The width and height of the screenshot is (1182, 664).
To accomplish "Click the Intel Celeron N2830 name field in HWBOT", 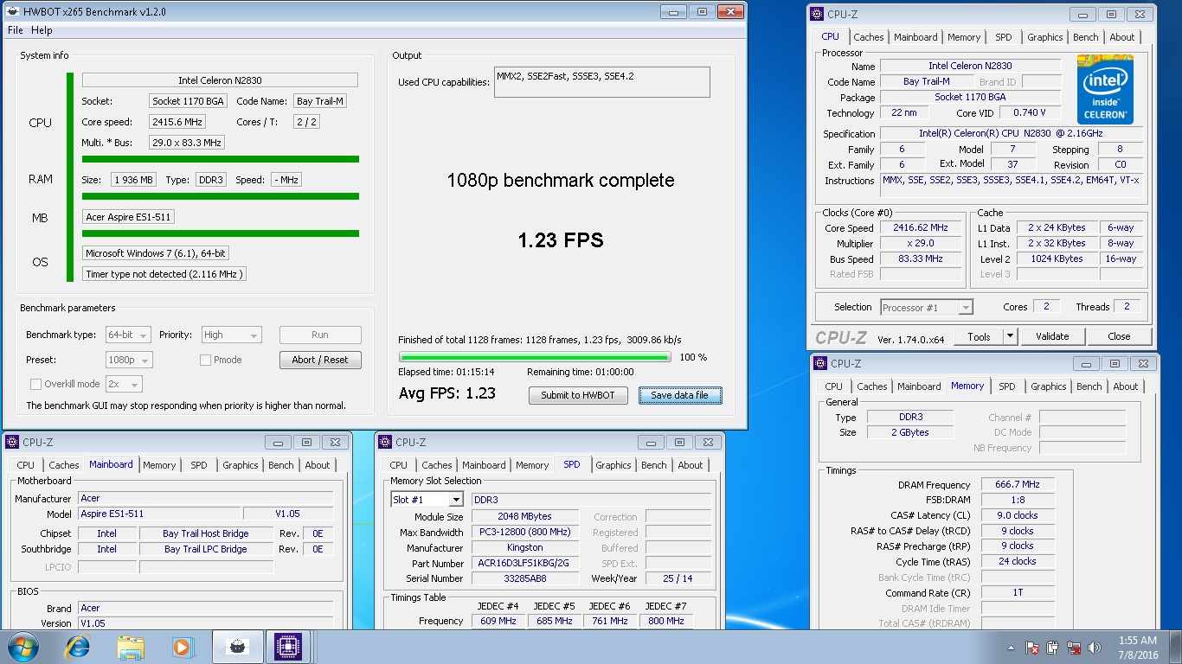I will tap(220, 80).
